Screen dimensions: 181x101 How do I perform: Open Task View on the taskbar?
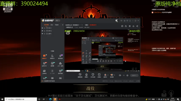tap(44, 99)
